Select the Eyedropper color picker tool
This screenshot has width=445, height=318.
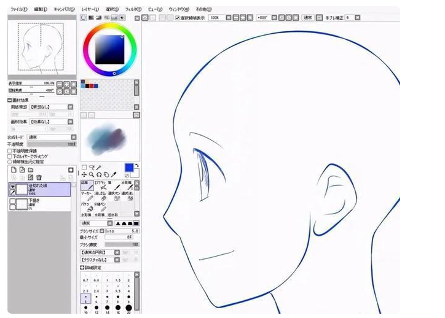(x=114, y=174)
